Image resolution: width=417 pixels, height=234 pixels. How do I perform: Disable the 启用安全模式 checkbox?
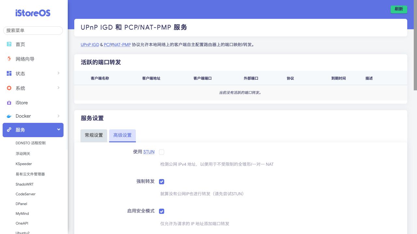(162, 211)
